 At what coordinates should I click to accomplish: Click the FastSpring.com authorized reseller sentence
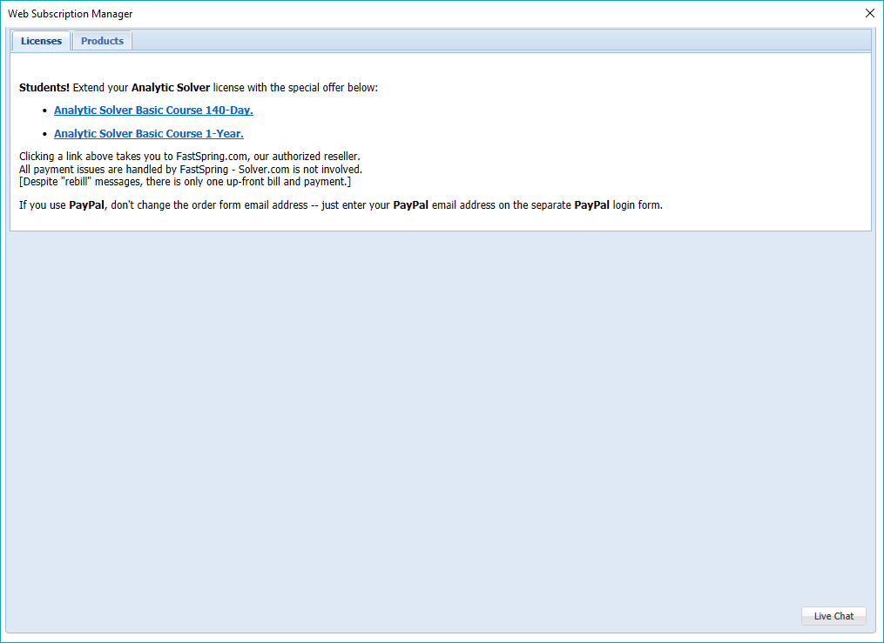pos(190,156)
